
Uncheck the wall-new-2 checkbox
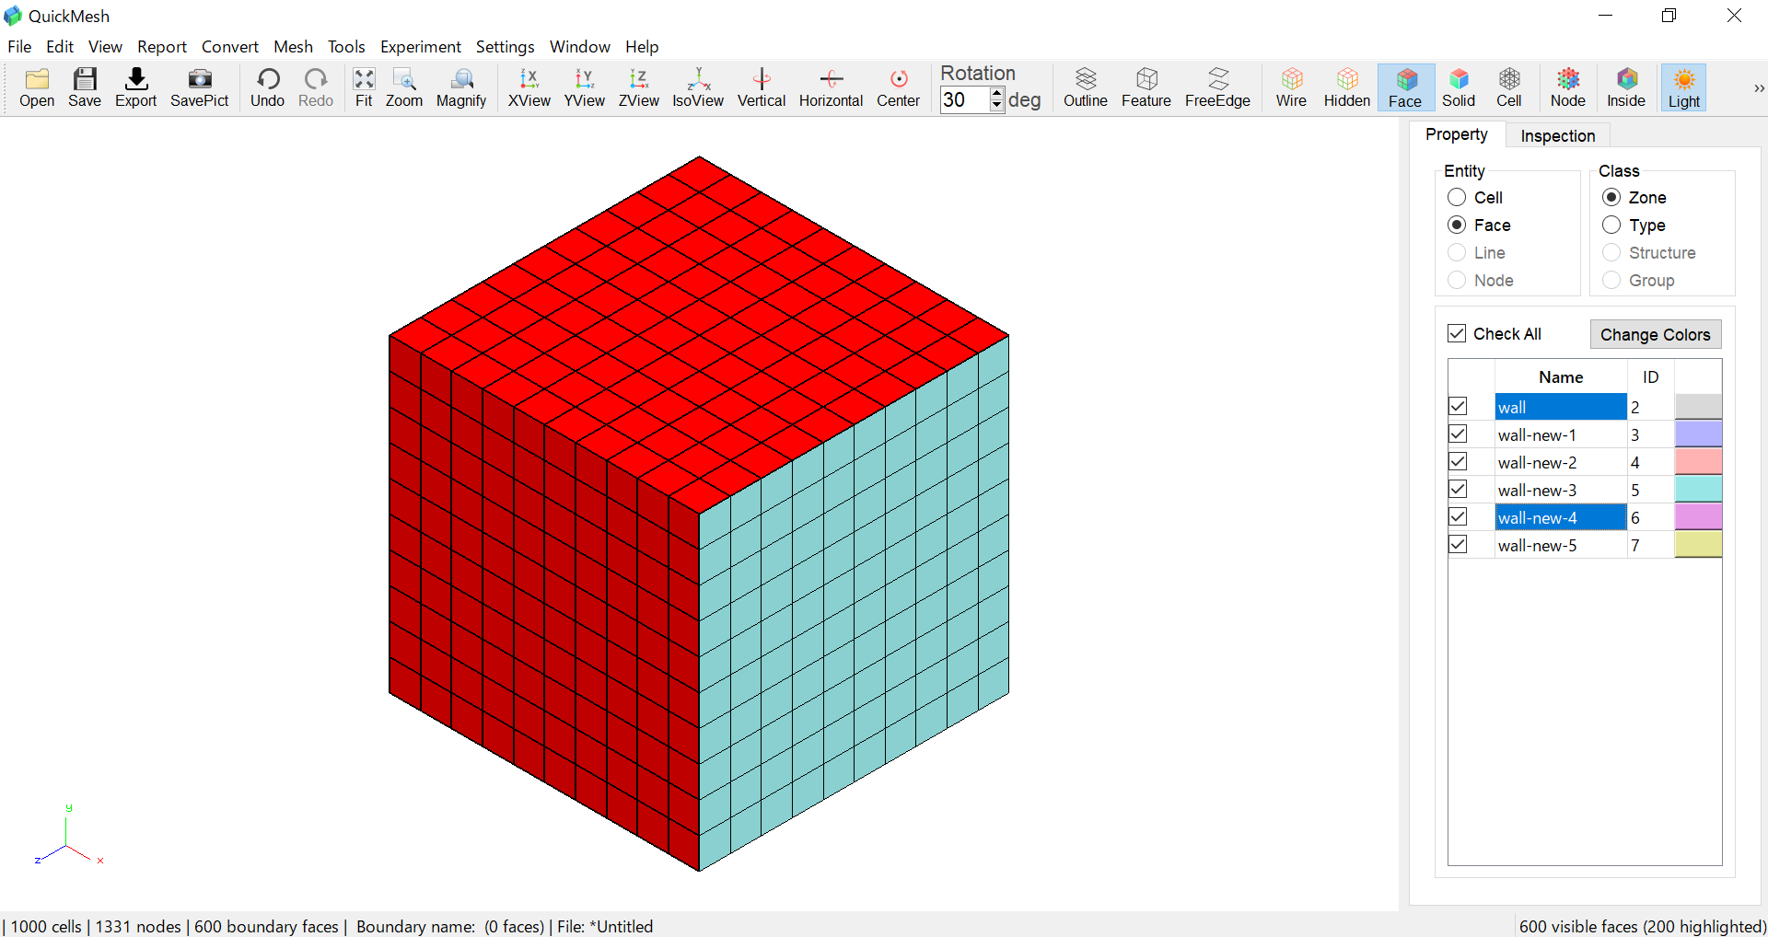[x=1458, y=461]
